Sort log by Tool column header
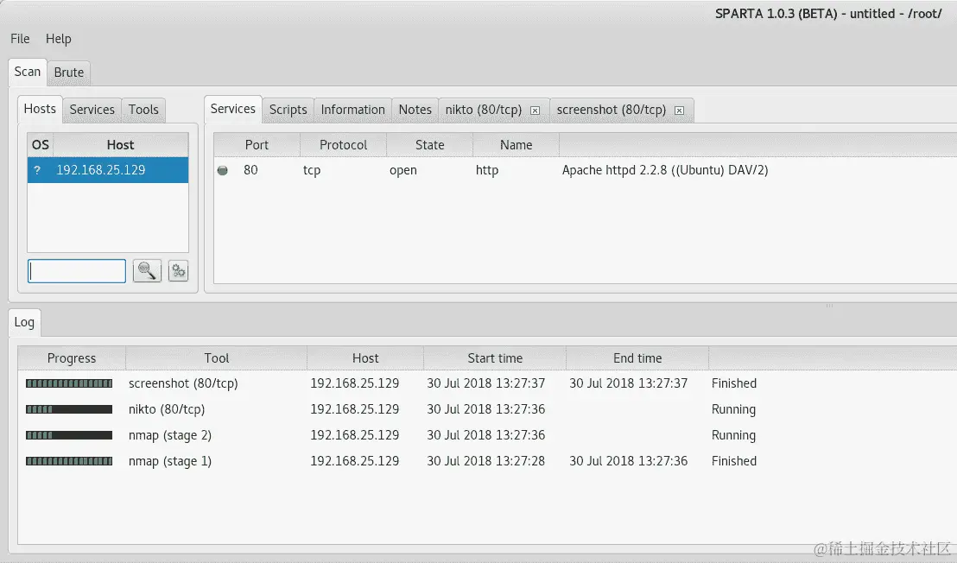957x563 pixels. coord(217,358)
